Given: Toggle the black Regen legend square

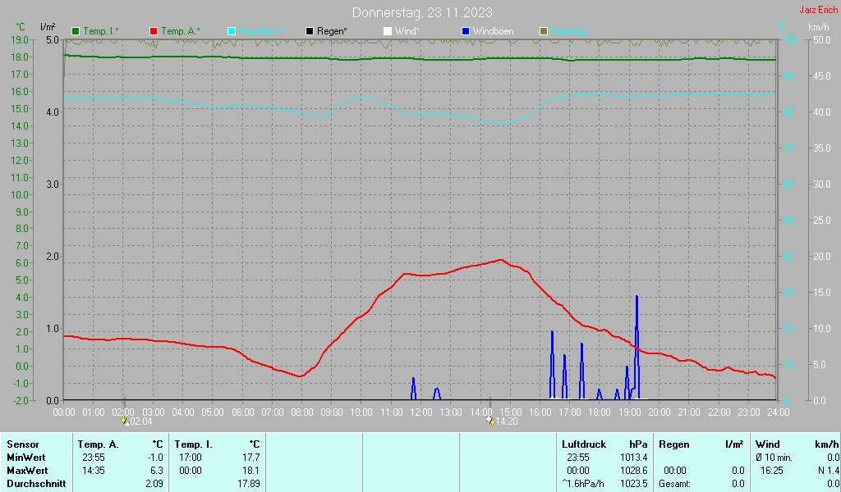Looking at the screenshot, I should pos(310,31).
